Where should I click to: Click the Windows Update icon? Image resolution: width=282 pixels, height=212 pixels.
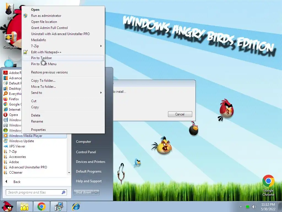click(6, 141)
